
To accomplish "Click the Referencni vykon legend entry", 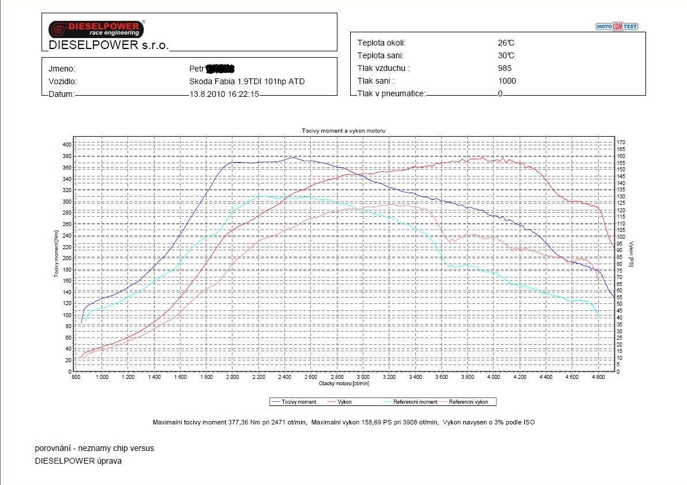I will pos(468,402).
